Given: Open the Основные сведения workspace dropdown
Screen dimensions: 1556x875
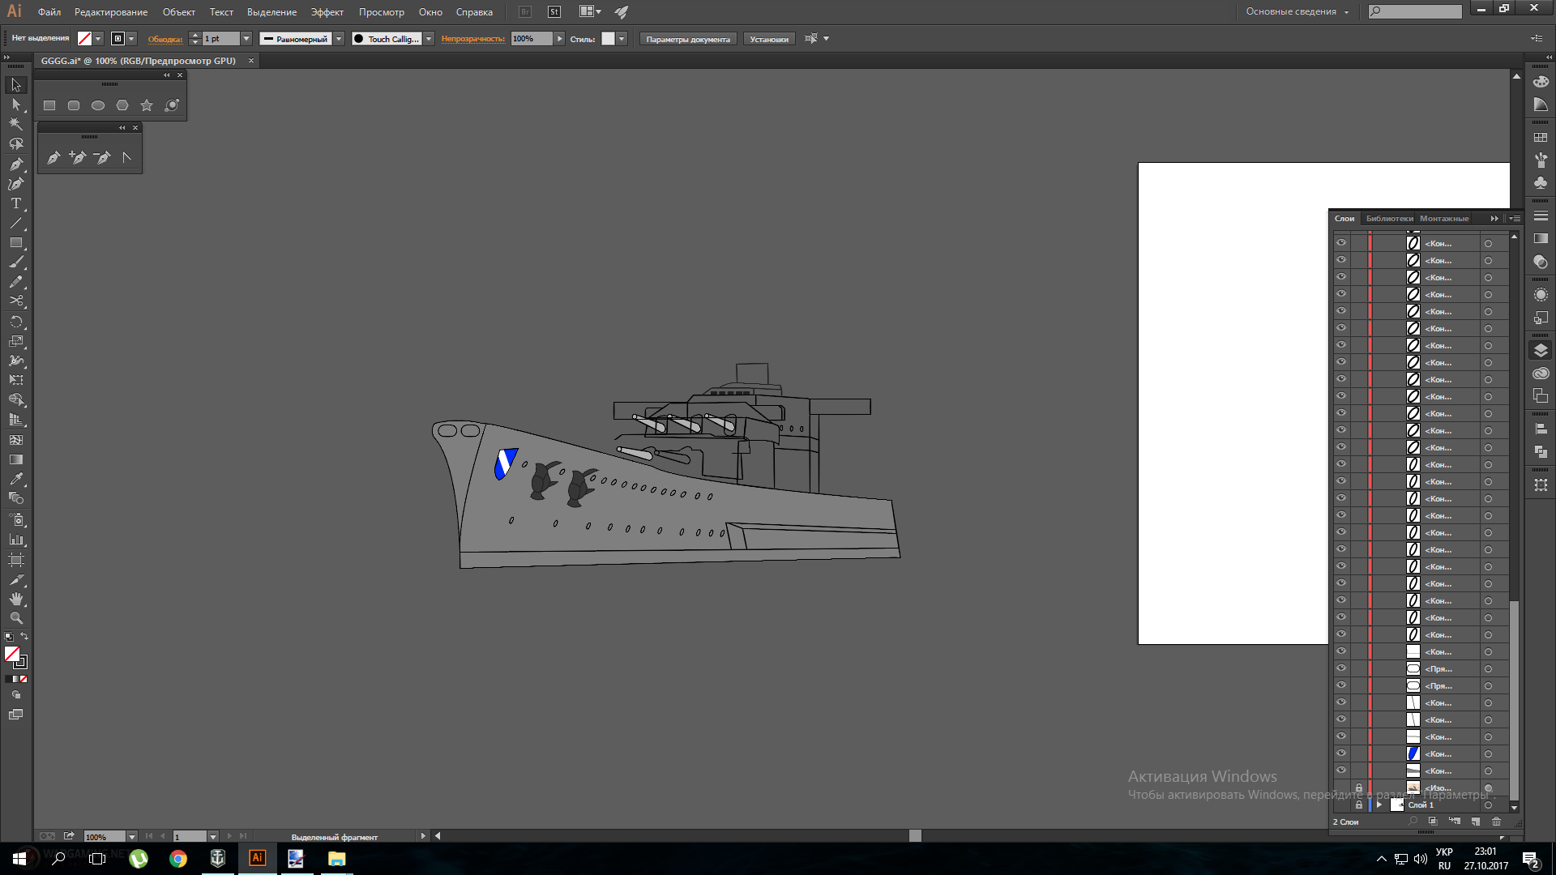Looking at the screenshot, I should (1297, 12).
